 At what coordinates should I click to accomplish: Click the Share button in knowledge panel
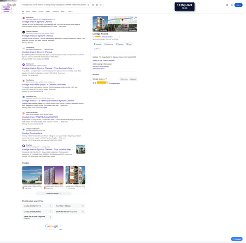pos(97,49)
